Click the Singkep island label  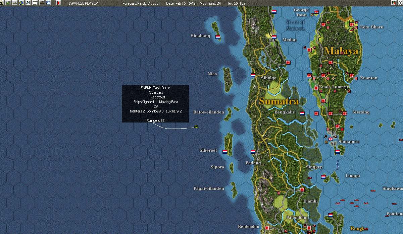coord(314,167)
